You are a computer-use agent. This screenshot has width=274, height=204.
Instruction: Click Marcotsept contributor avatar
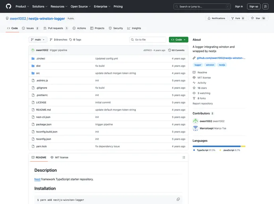pyautogui.click(x=196, y=128)
